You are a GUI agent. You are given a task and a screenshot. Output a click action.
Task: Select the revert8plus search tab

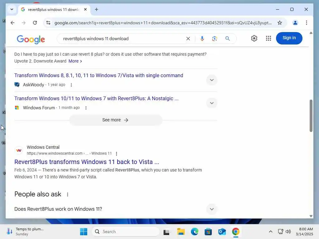pos(54,10)
